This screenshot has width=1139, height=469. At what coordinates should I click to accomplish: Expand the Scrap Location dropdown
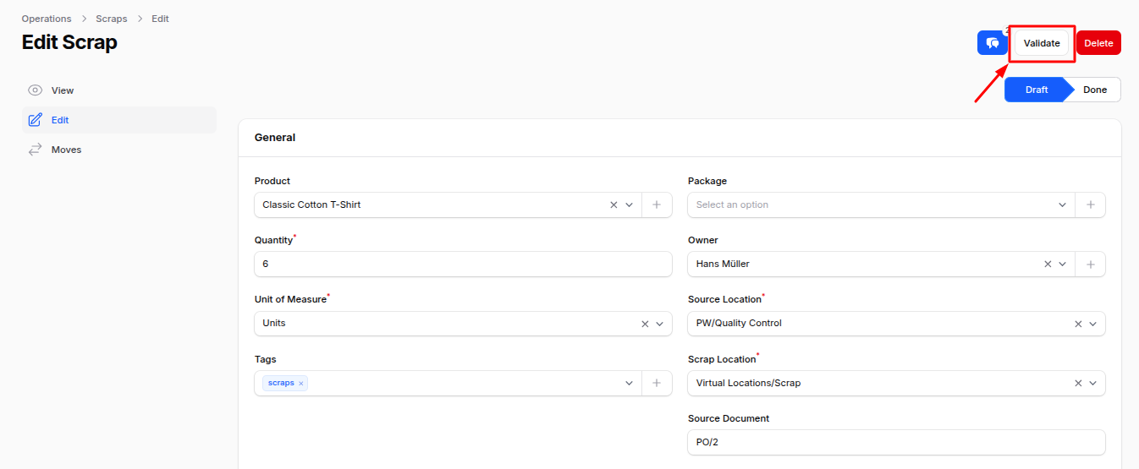coord(1093,384)
